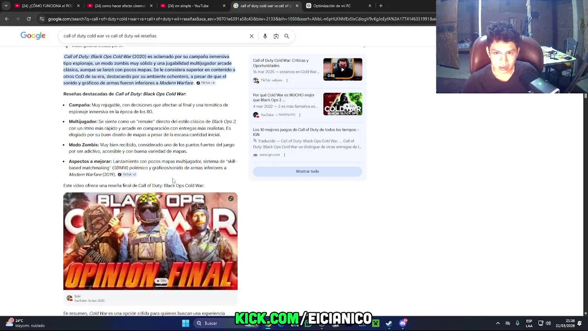Viewport: 588px width, 331px height.
Task: Switch keyboard language ESP LAA
Action: (x=529, y=323)
